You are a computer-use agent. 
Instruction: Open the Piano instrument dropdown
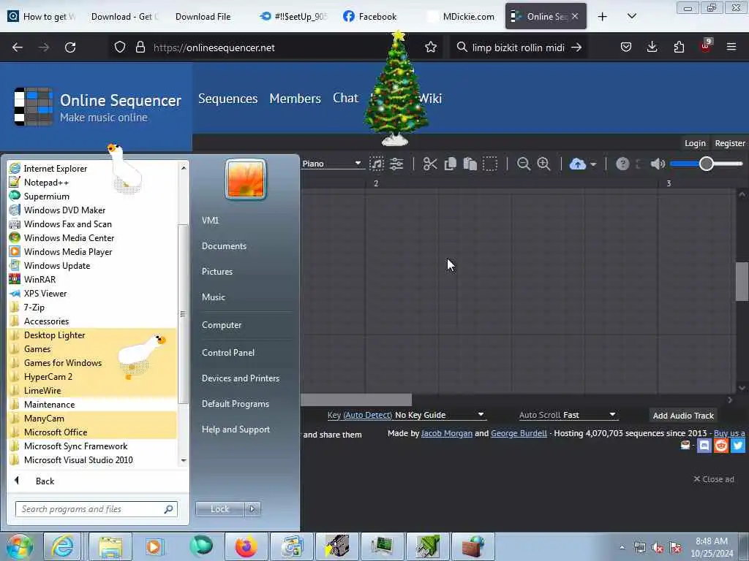[332, 164]
